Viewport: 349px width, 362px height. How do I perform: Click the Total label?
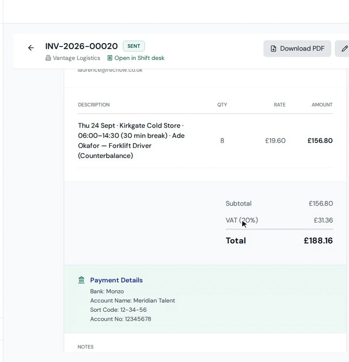(236, 241)
